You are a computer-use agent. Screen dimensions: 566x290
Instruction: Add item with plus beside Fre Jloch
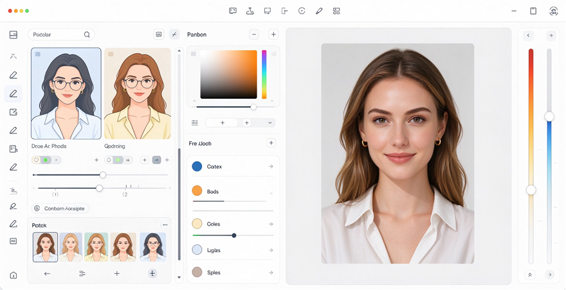(271, 143)
